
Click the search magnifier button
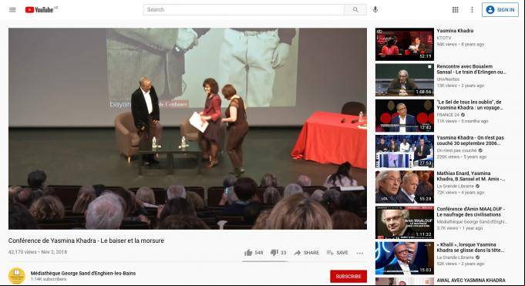click(x=355, y=10)
